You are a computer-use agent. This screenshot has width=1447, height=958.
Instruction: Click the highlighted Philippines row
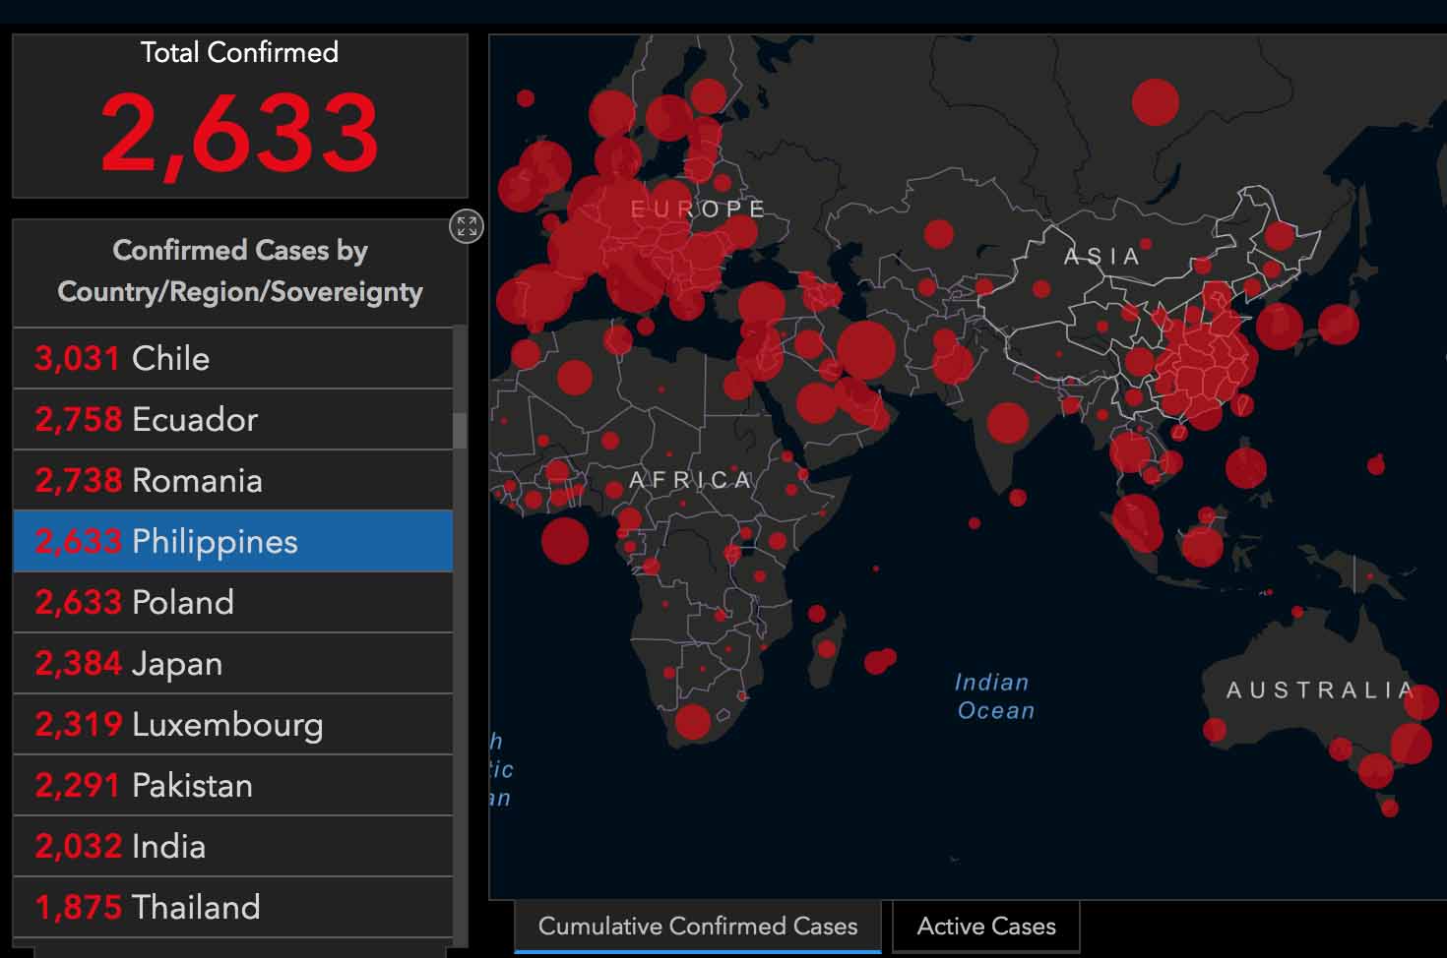pos(233,541)
